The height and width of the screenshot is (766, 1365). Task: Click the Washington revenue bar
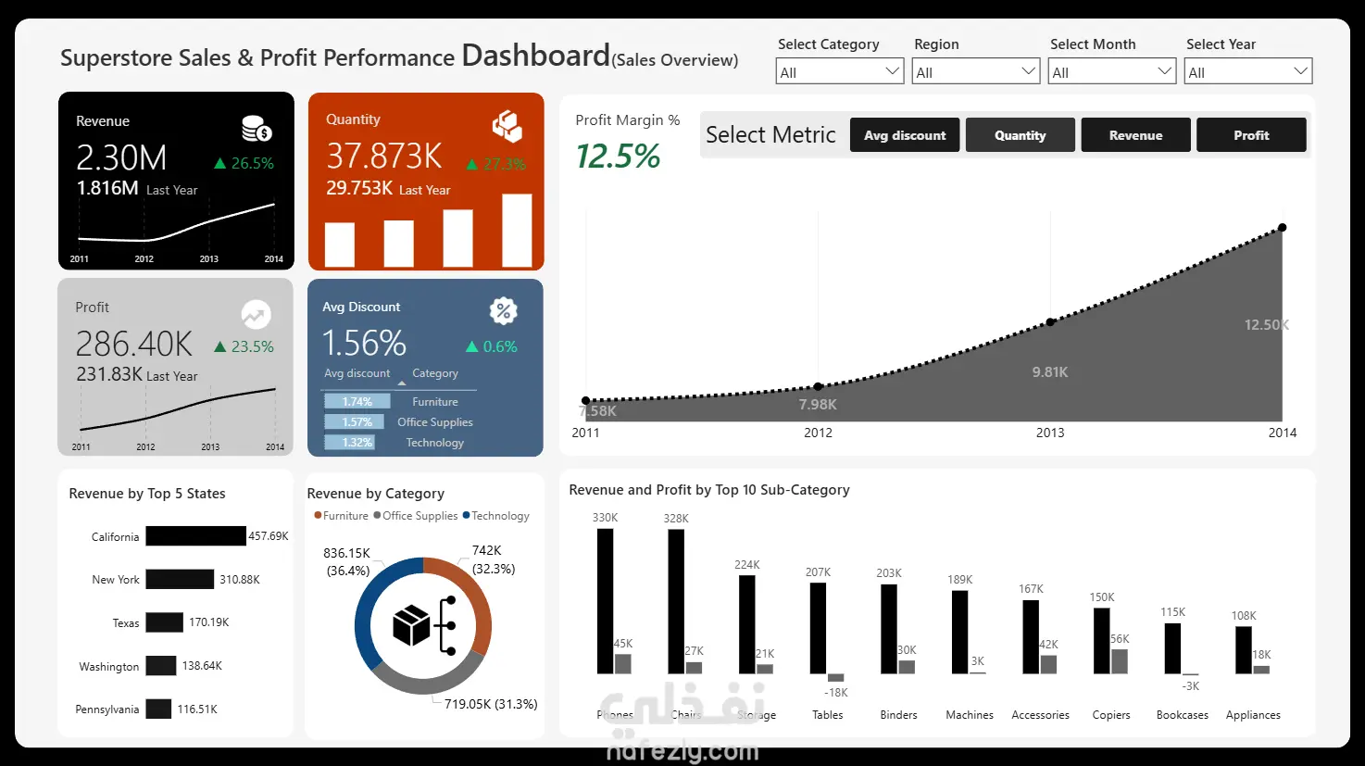point(161,665)
